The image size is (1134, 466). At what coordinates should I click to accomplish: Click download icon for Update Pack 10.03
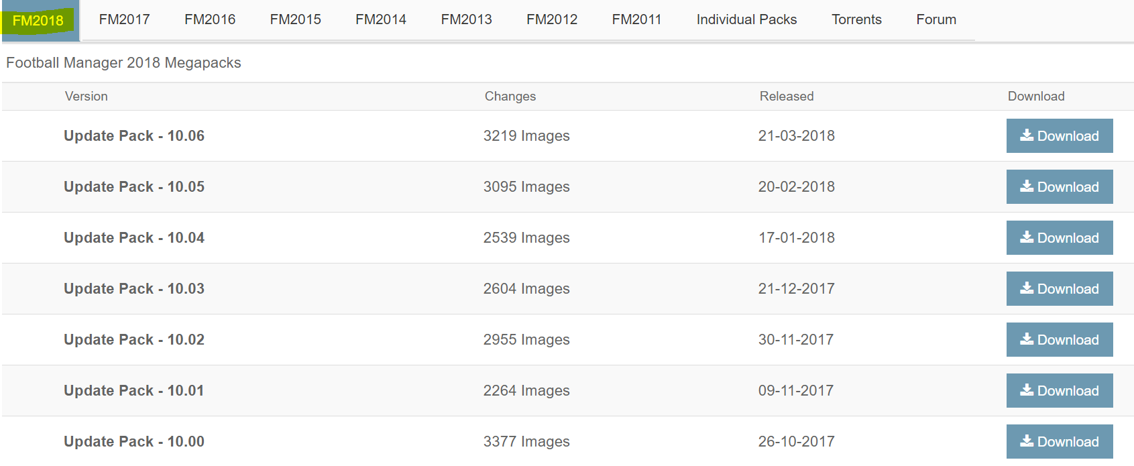click(x=1027, y=288)
